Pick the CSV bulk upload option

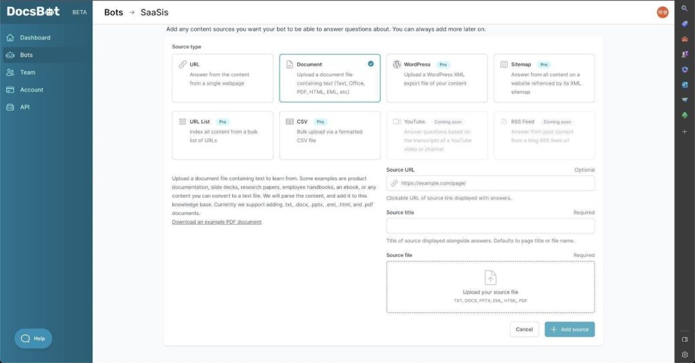[330, 135]
